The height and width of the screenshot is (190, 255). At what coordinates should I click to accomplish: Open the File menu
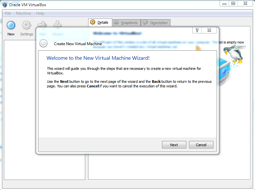point(8,13)
